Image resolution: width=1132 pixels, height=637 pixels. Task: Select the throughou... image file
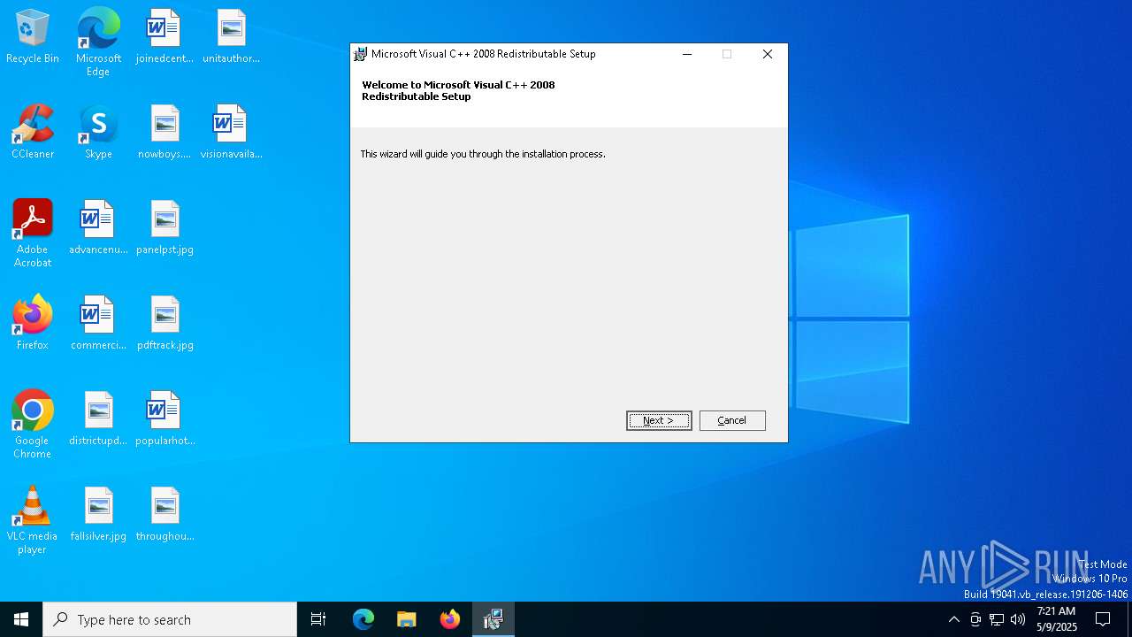coord(164,514)
